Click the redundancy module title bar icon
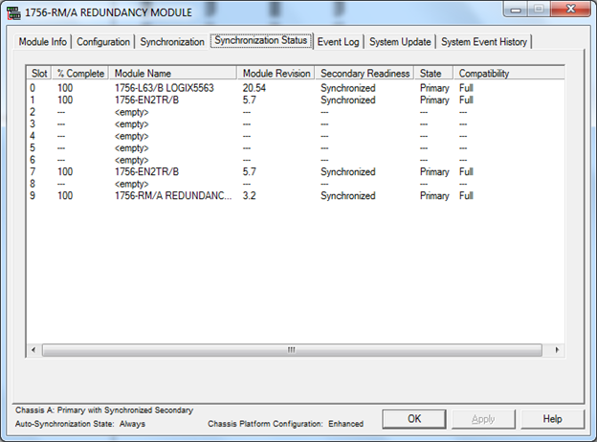Image resolution: width=597 pixels, height=442 pixels. 13,13
